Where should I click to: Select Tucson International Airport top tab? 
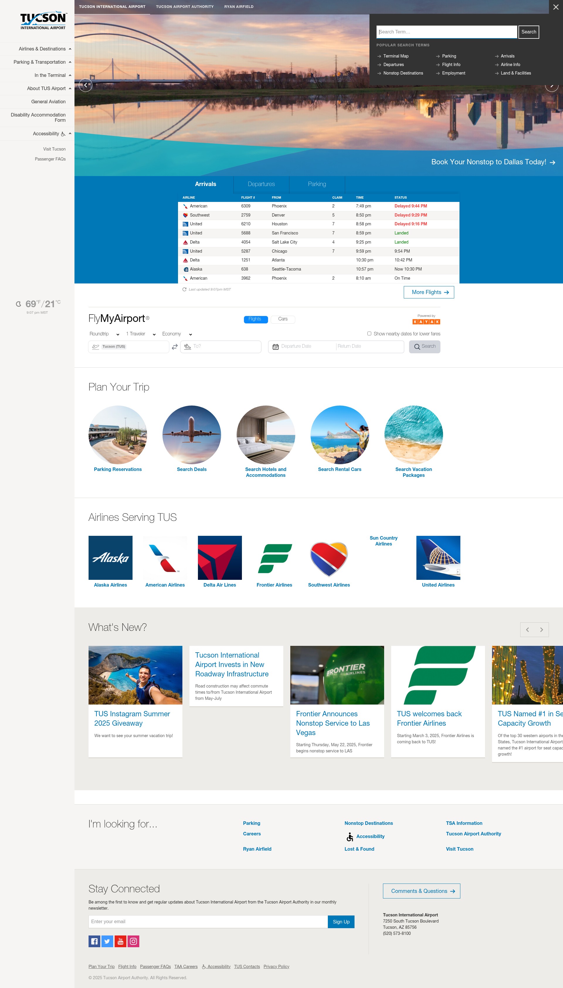(x=112, y=6)
